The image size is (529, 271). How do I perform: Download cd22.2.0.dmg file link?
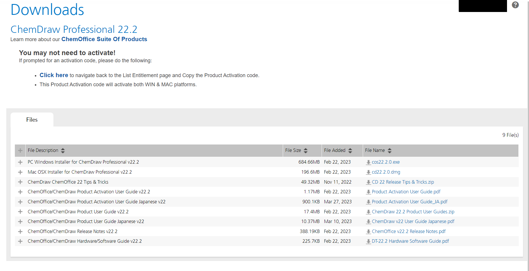tap(386, 172)
